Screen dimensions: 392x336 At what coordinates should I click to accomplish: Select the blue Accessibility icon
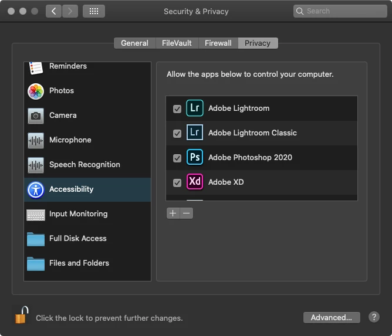35,190
